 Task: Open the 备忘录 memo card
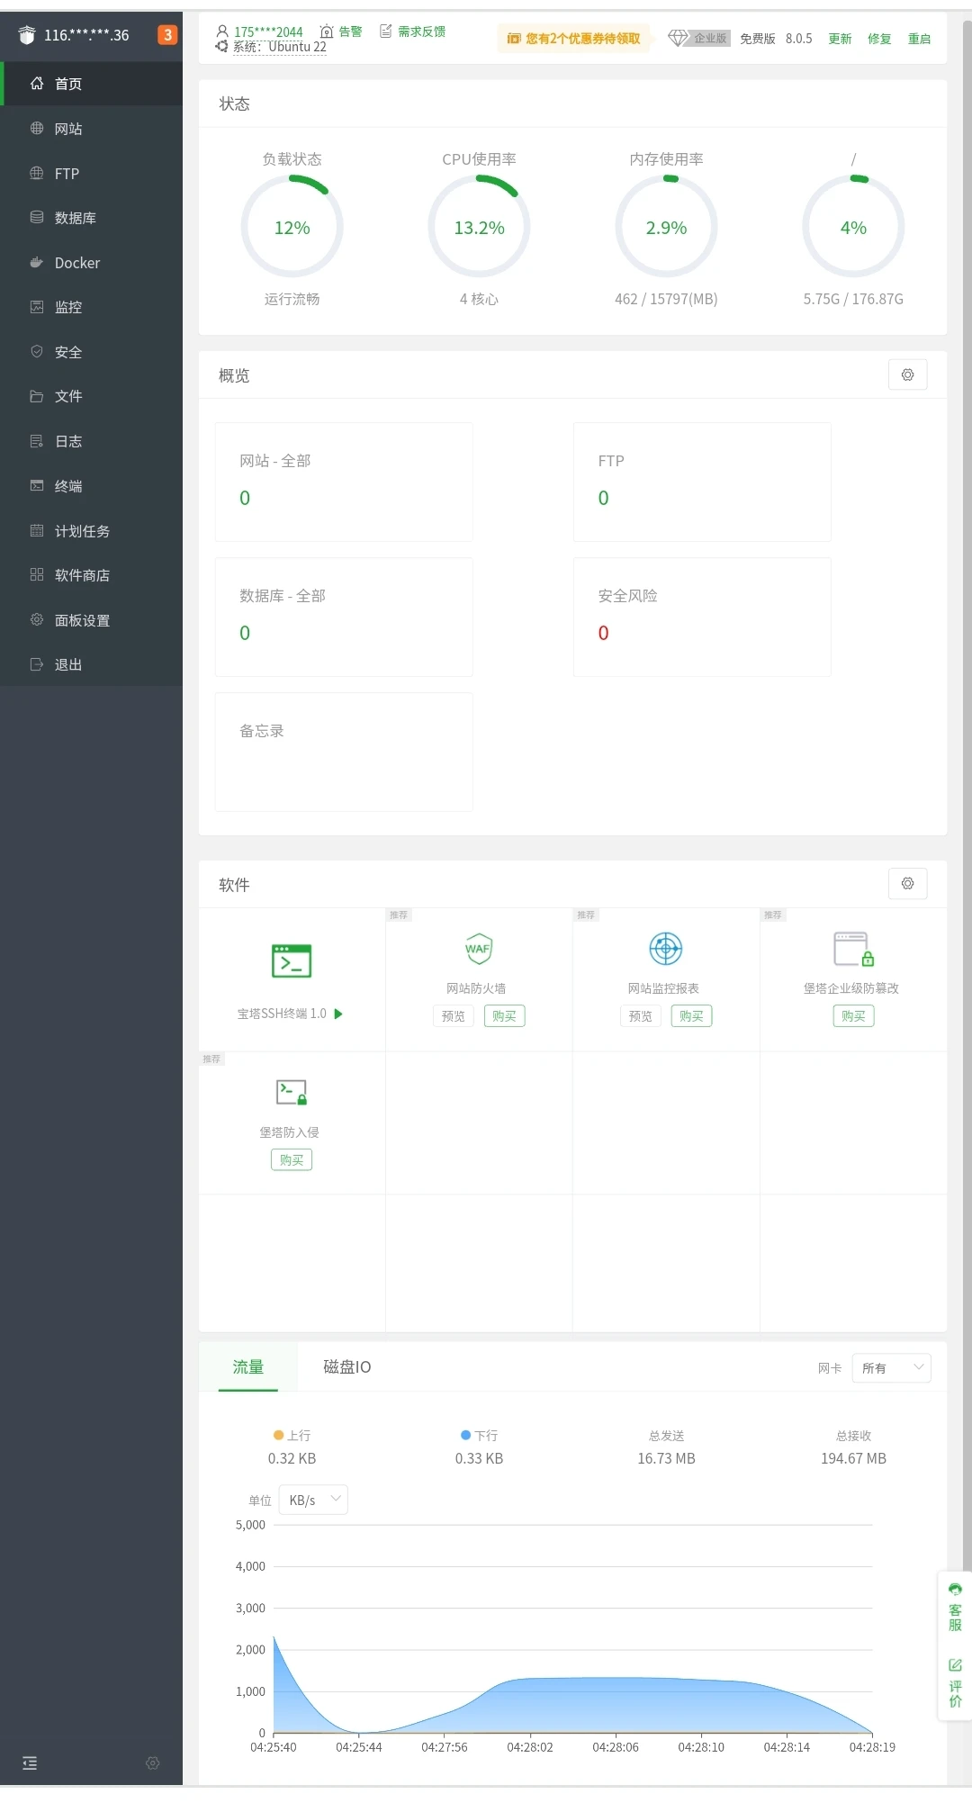(x=344, y=752)
